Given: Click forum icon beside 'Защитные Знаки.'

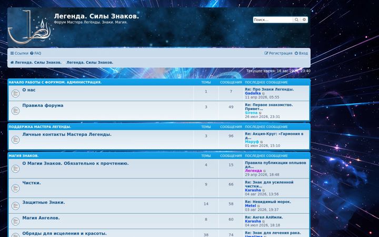Looking at the screenshot, I should [x=15, y=206].
